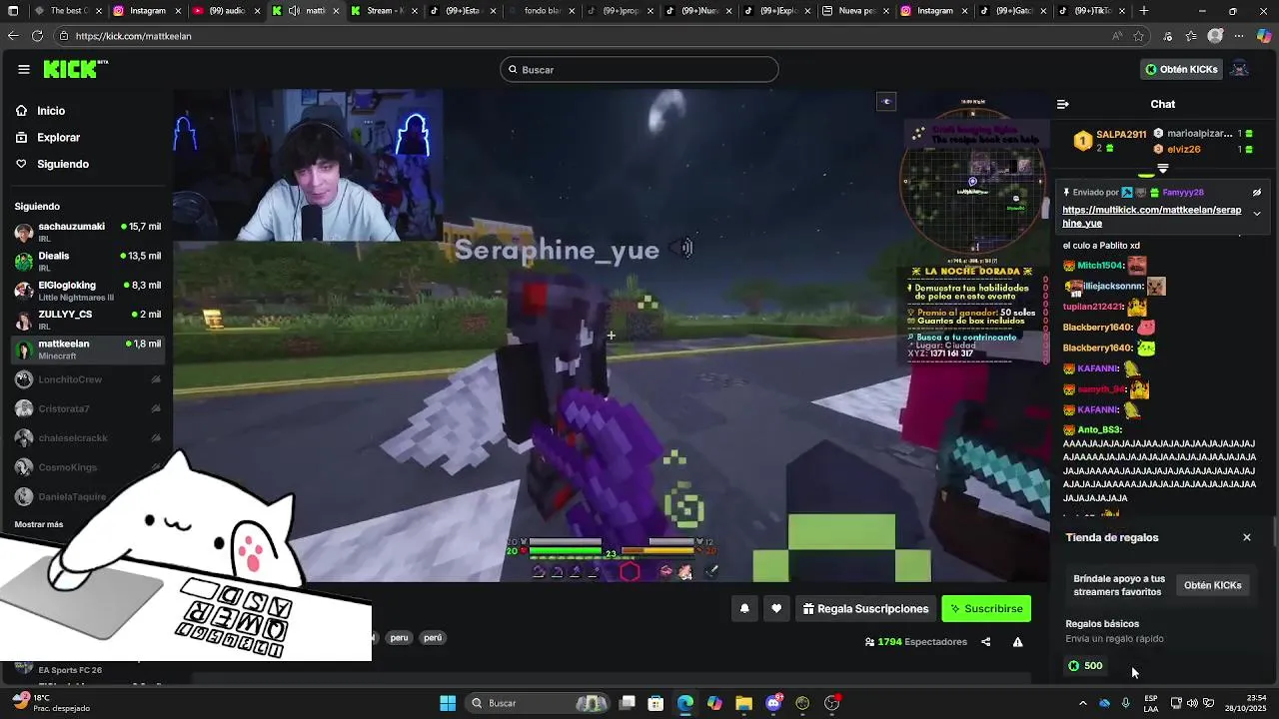Image resolution: width=1279 pixels, height=719 pixels.
Task: Click the share icon next to Espectadores
Action: (986, 642)
